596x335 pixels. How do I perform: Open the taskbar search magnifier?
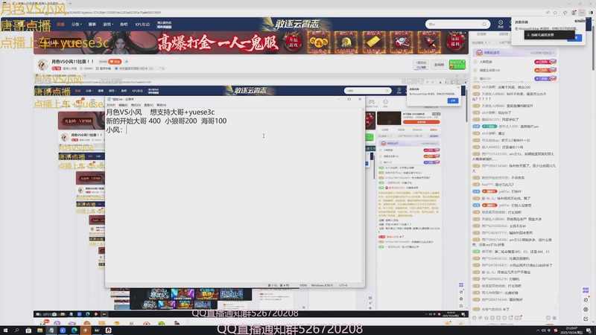pyautogui.click(x=16, y=331)
